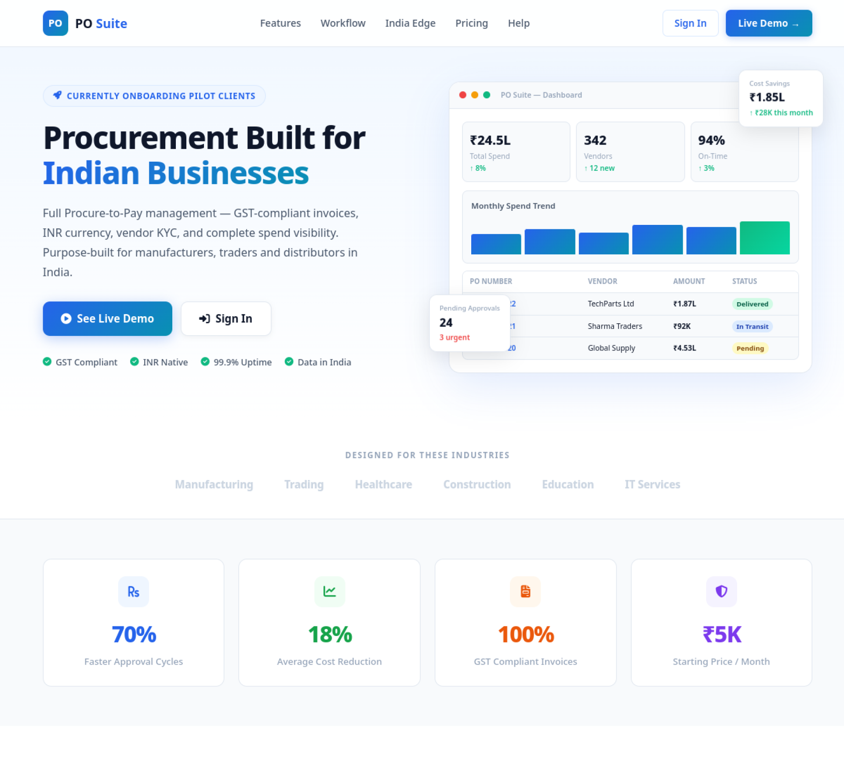The height and width of the screenshot is (759, 844).
Task: Select the Sharma Traders vendor cell
Action: [x=615, y=326]
